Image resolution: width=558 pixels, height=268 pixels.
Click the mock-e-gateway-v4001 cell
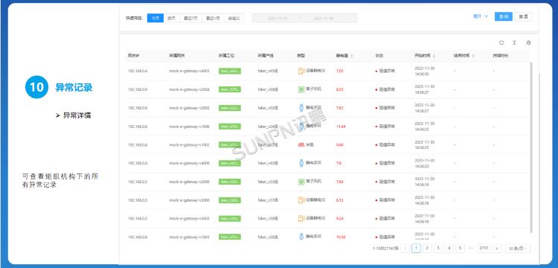point(189,71)
